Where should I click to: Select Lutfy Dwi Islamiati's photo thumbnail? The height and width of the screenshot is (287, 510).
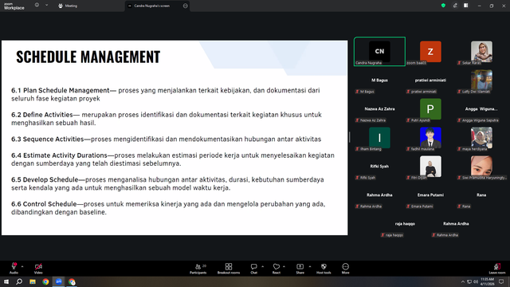tap(481, 80)
